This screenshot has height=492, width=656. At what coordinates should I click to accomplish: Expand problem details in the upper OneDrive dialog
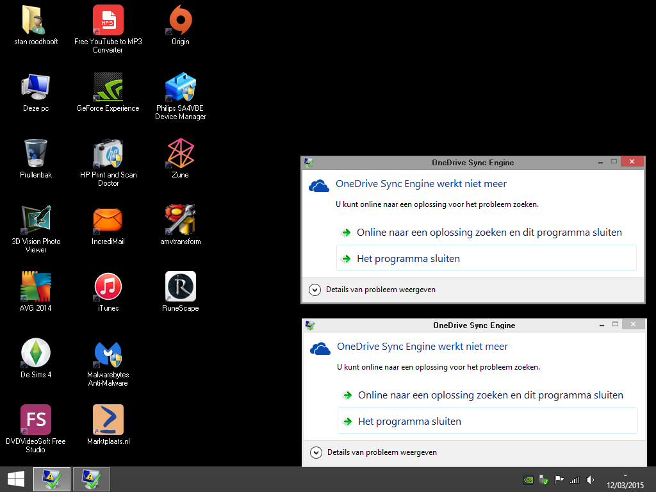click(x=315, y=290)
